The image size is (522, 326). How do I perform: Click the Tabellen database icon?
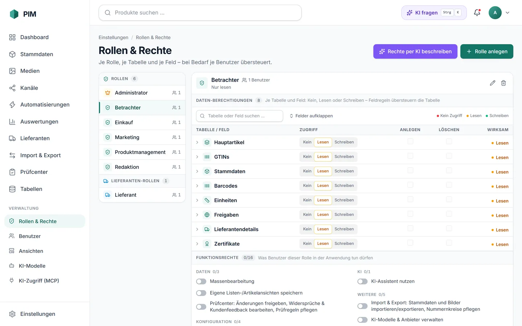(x=12, y=189)
